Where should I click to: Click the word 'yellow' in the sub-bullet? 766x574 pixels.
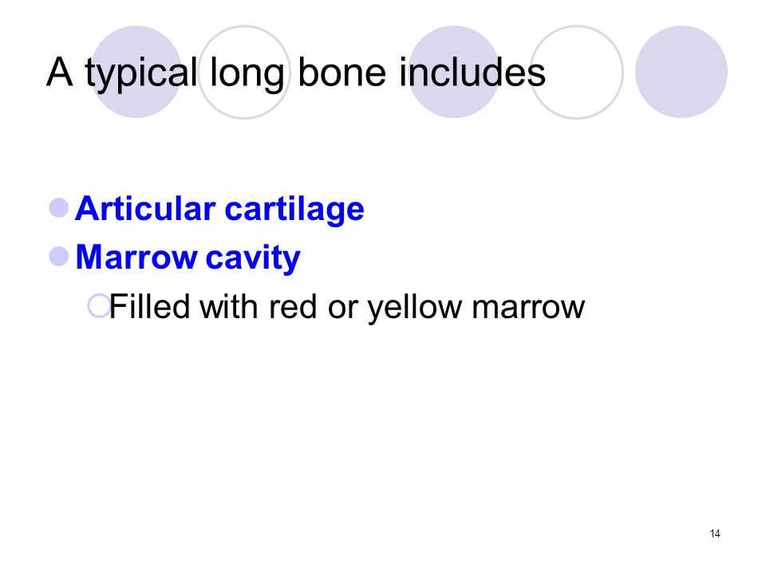[415, 307]
